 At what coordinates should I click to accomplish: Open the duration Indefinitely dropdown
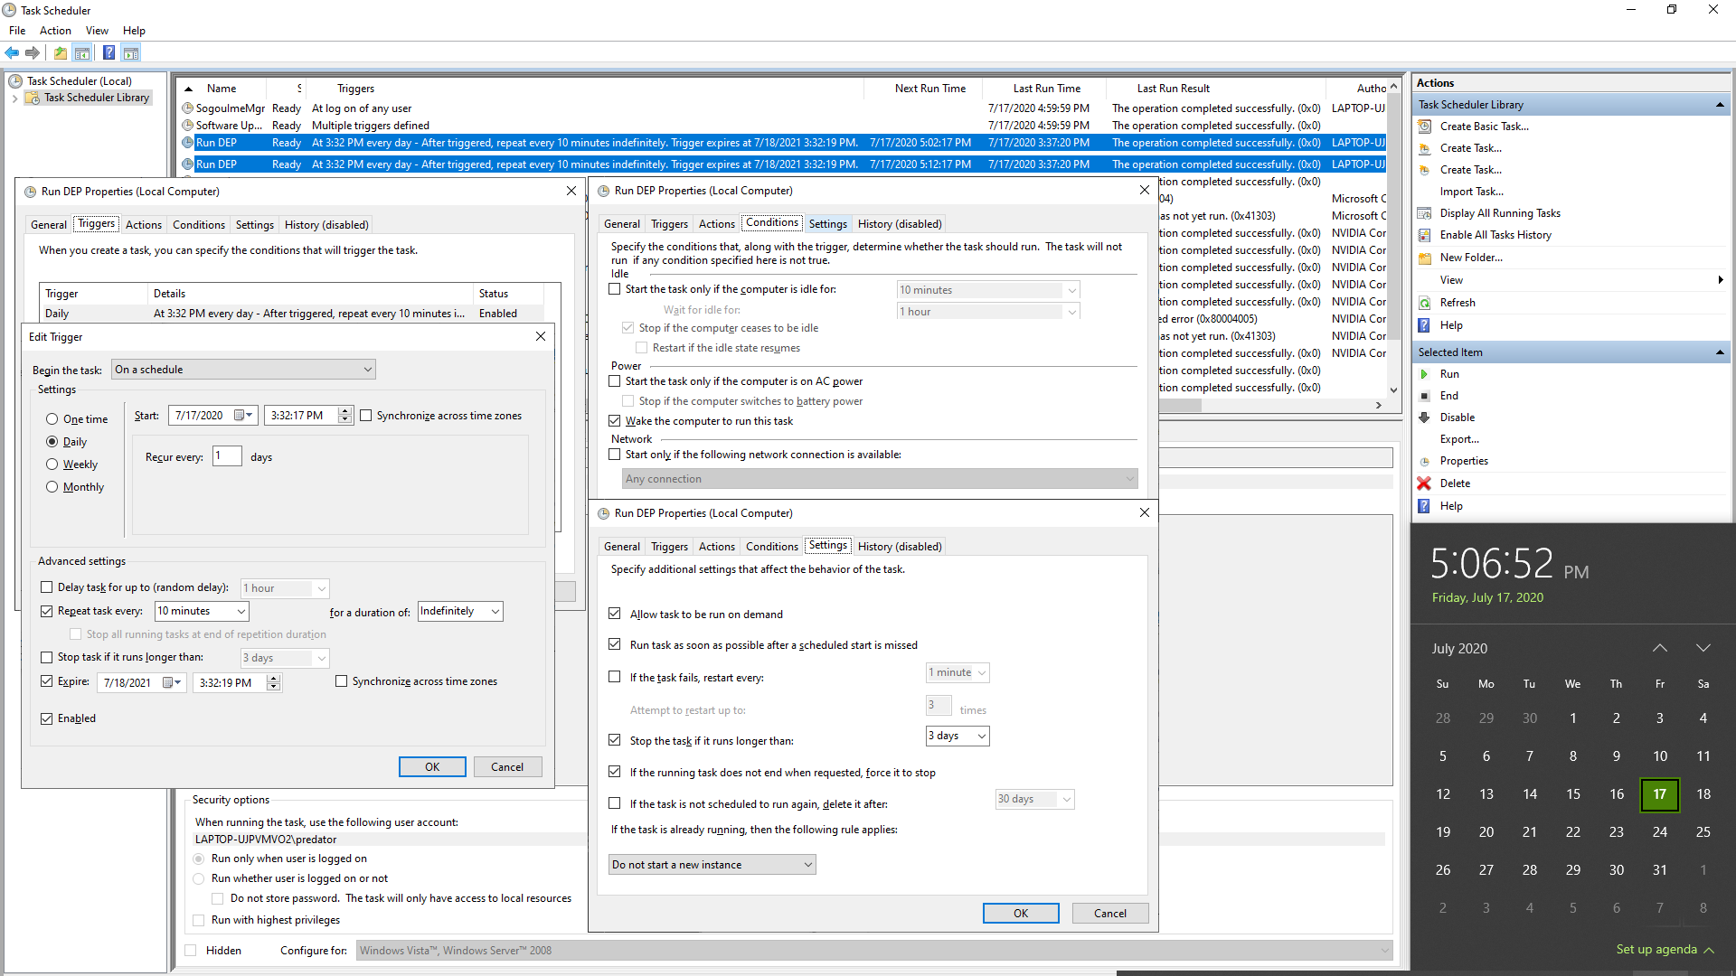click(x=460, y=611)
